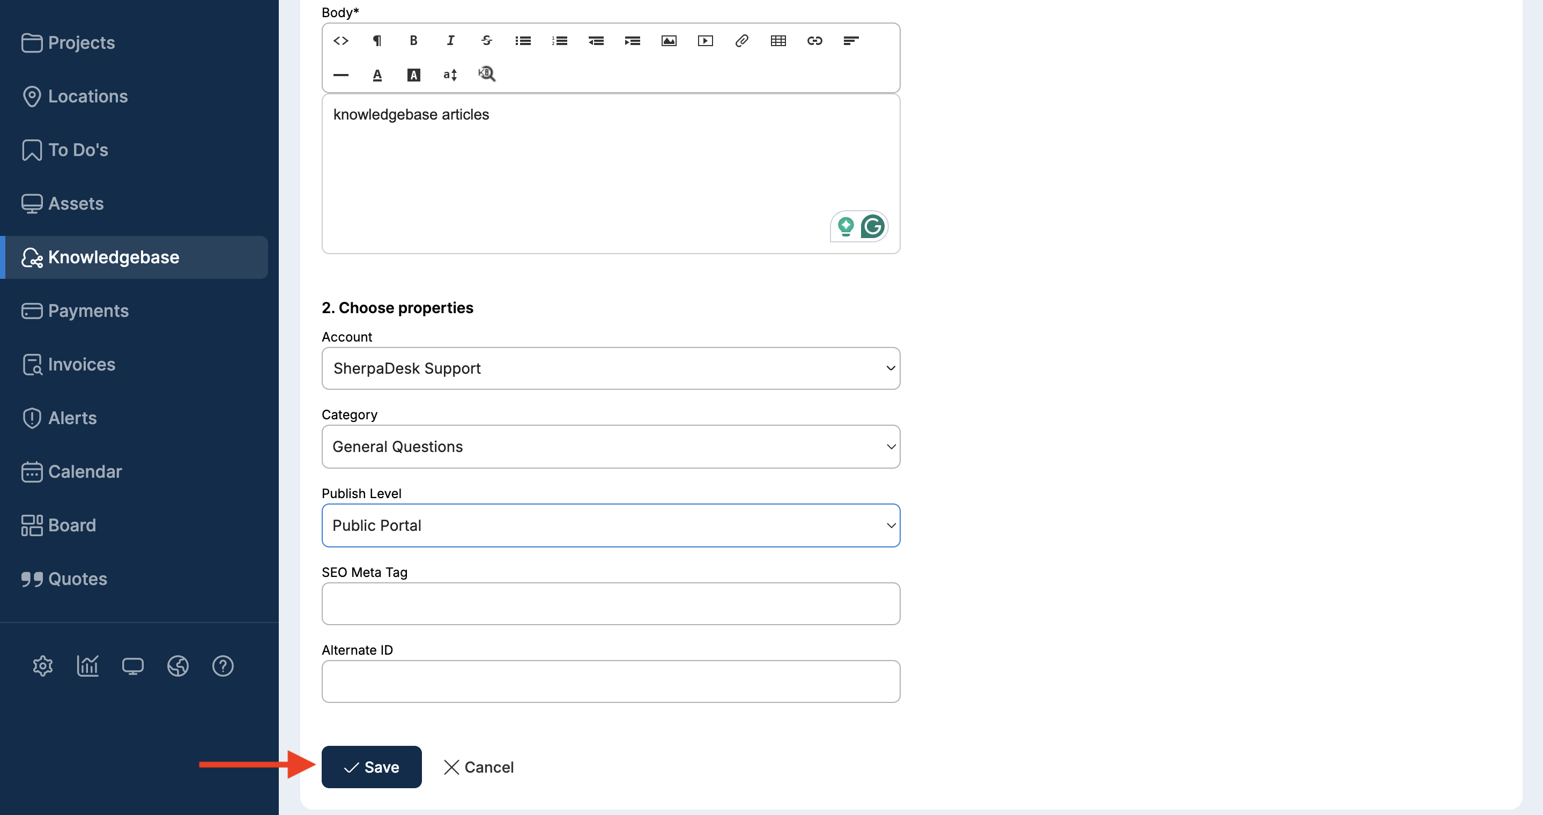Navigate to Calendar in the sidebar
The width and height of the screenshot is (1543, 815).
(85, 471)
